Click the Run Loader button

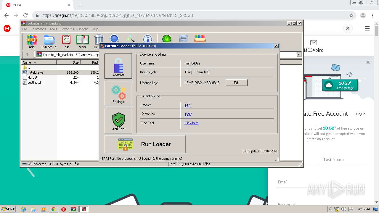(145, 144)
